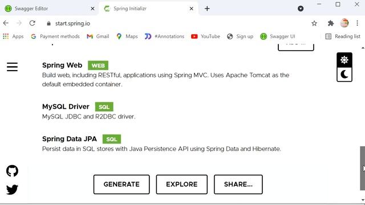This screenshot has width=365, height=205.
Task: Open the Extensions puzzle icon
Action: [331, 23]
